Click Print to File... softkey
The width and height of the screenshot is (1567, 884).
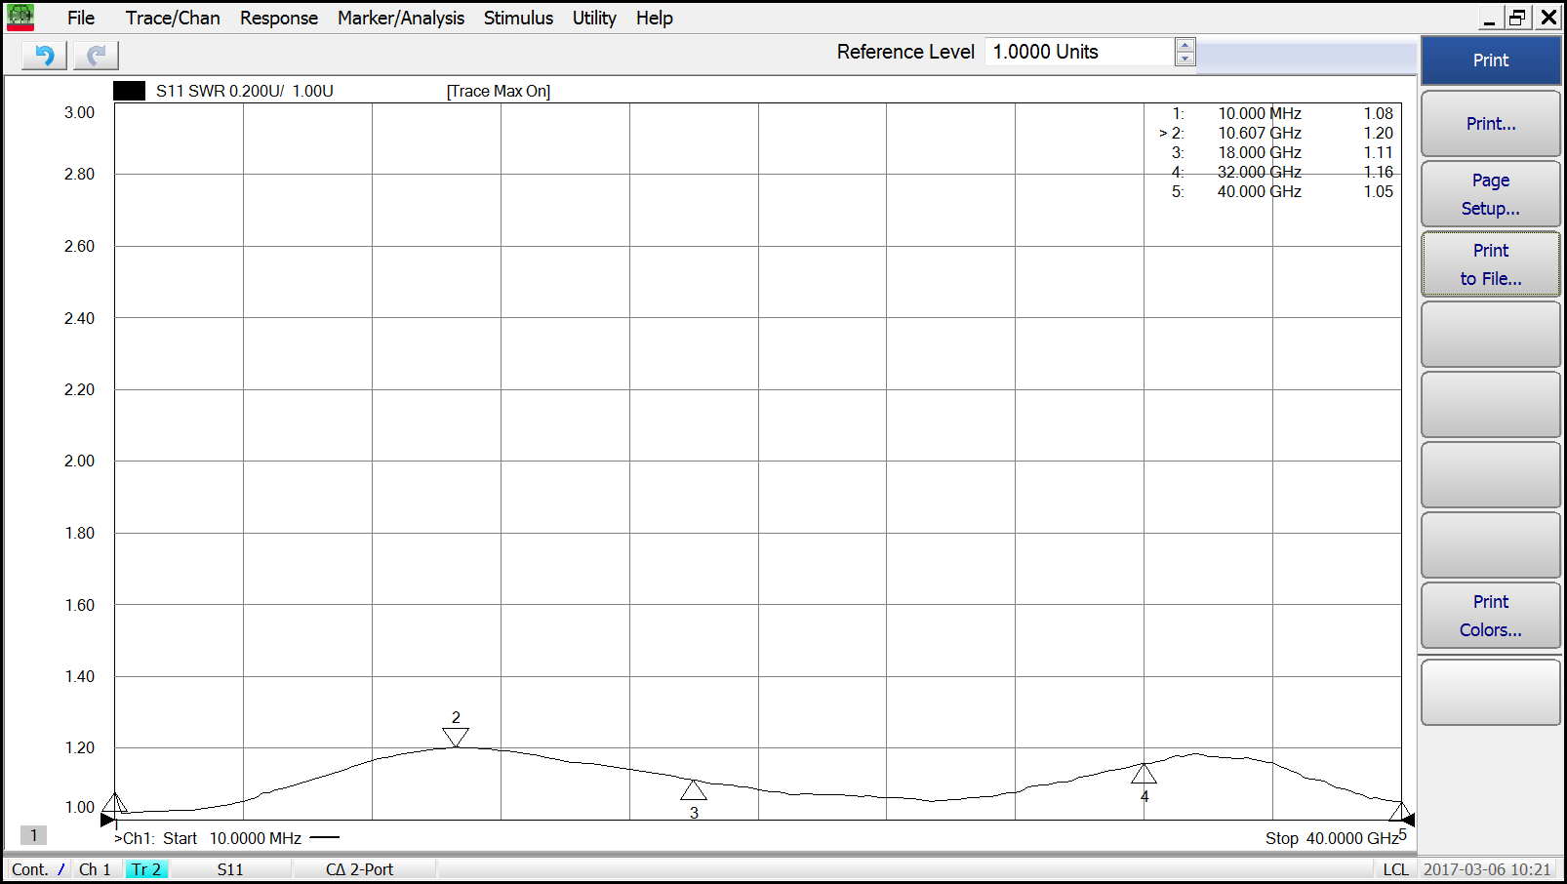click(1491, 264)
